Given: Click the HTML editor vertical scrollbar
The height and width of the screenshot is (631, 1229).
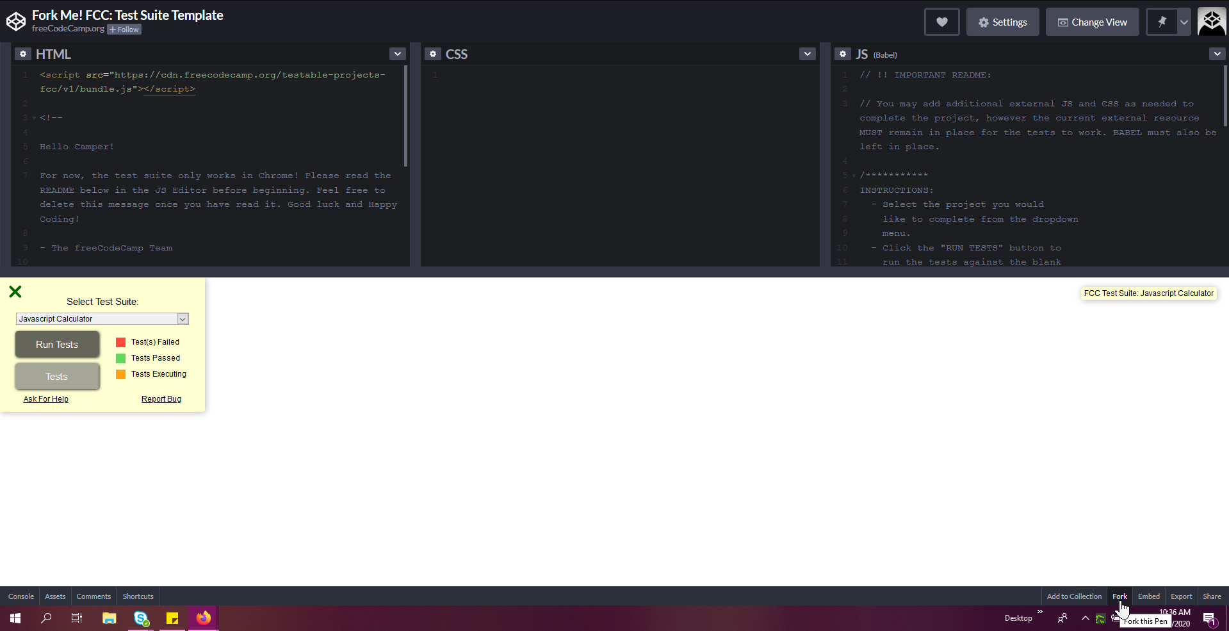Looking at the screenshot, I should pyautogui.click(x=405, y=115).
